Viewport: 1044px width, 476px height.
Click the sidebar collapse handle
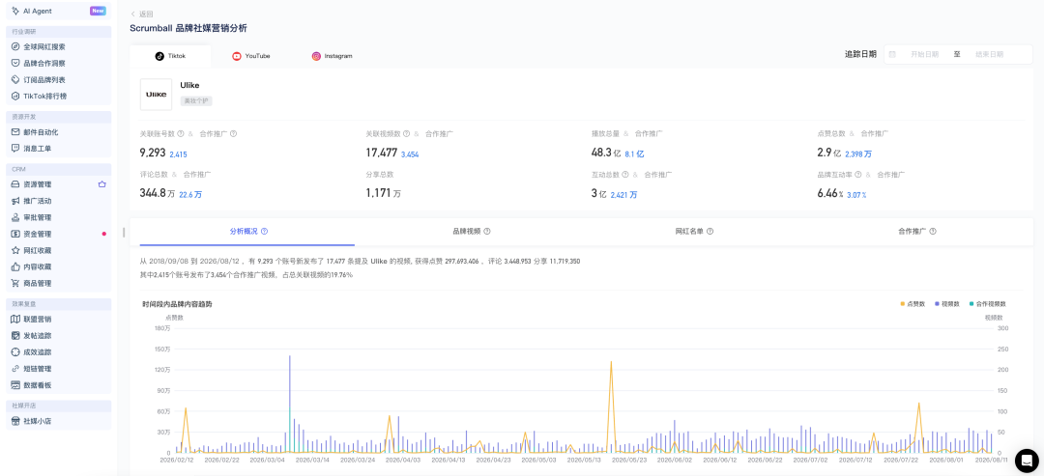pos(123,232)
